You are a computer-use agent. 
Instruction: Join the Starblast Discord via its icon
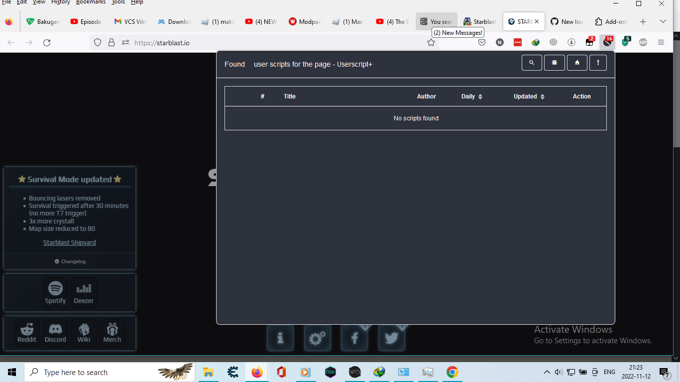(55, 332)
